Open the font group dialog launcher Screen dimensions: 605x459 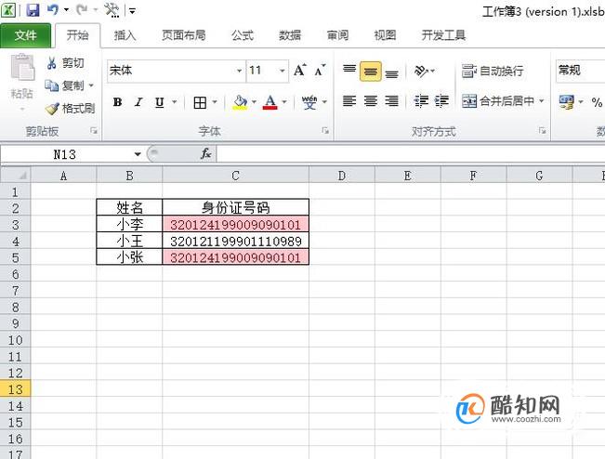pos(325,131)
